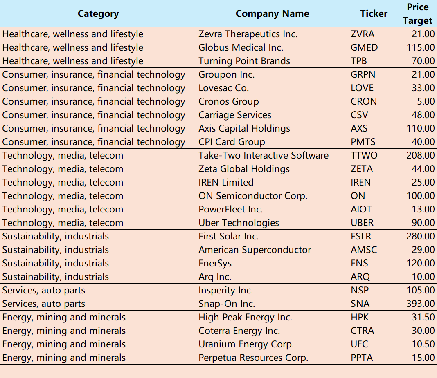Select the First Solar Inc. cell

coord(229,236)
